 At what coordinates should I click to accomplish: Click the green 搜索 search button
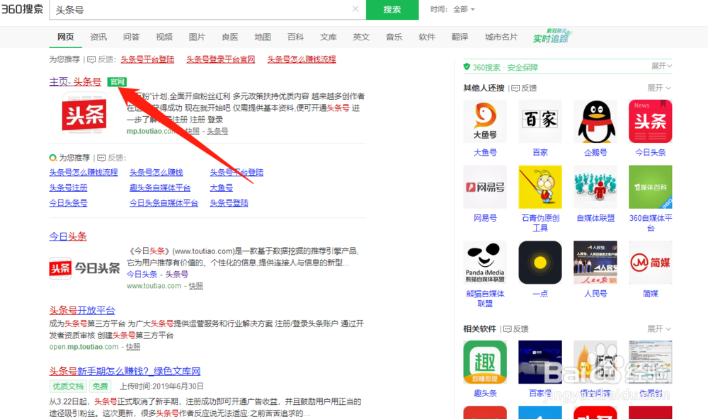[x=391, y=10]
